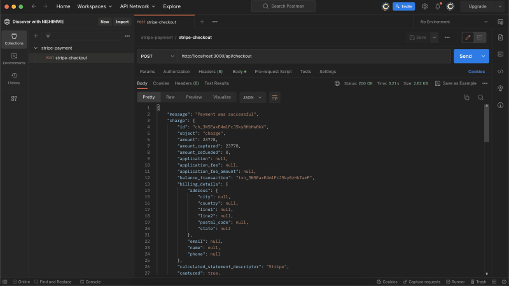
Task: Select the stripe-checkout request in sidebar
Action: (x=81, y=58)
